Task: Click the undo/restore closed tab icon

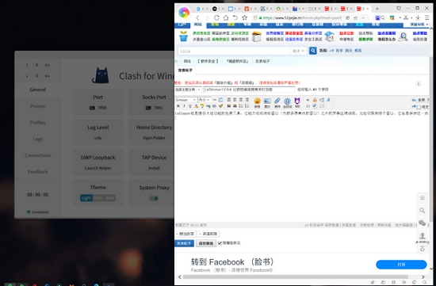Action: click(x=235, y=17)
